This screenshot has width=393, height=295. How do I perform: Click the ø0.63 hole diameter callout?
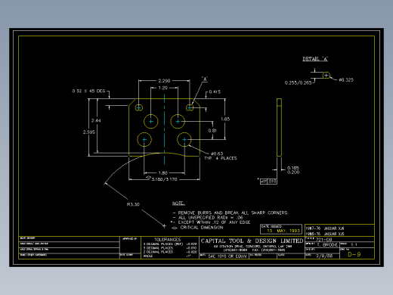217,154
